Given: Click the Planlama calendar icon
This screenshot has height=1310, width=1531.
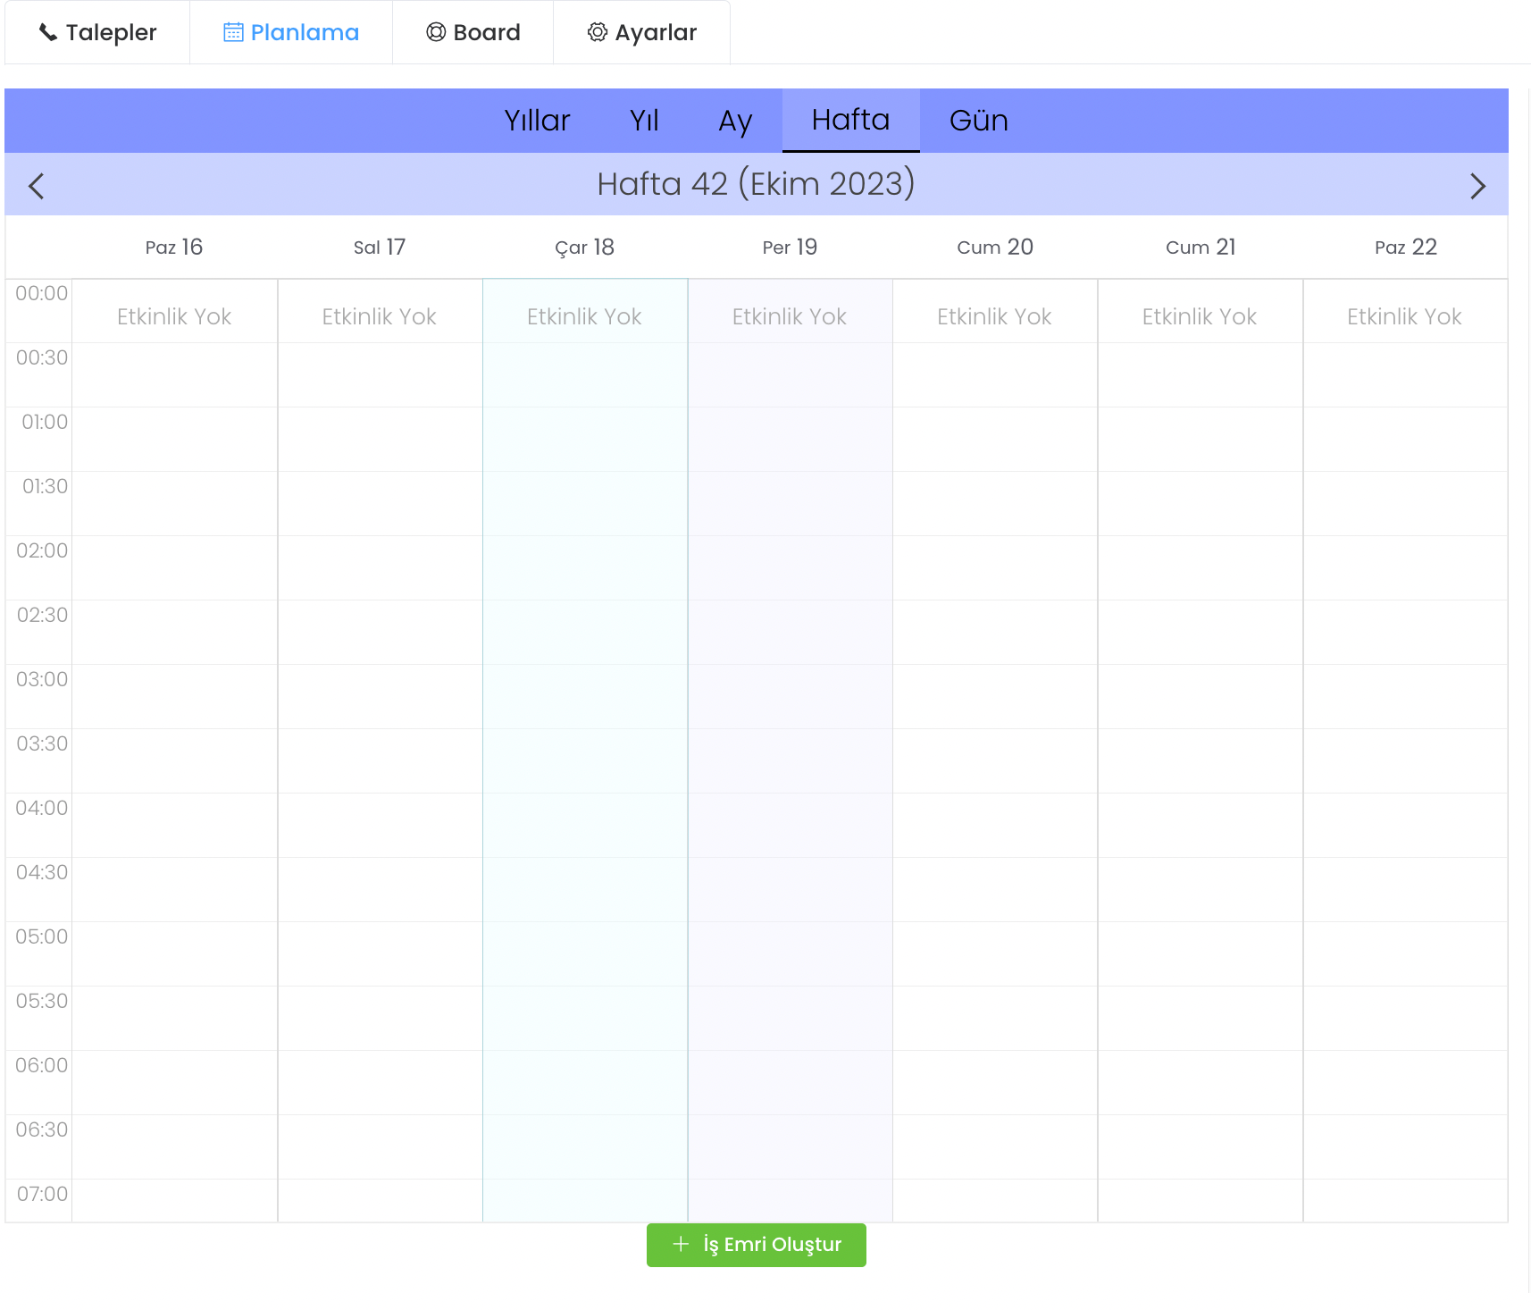Looking at the screenshot, I should coord(233,32).
